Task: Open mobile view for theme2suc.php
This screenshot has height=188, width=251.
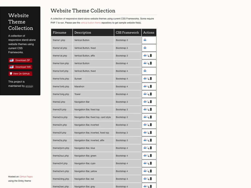Action: [x=151, y=156]
